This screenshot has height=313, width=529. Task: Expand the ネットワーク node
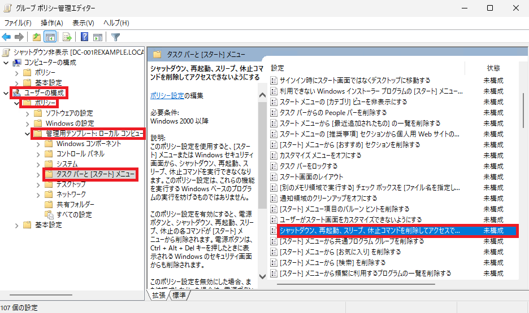[38, 195]
